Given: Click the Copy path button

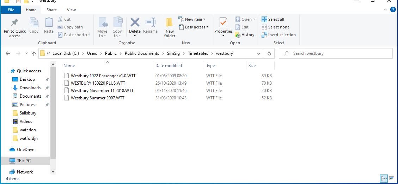Looking at the screenshot, I should 70,27.
